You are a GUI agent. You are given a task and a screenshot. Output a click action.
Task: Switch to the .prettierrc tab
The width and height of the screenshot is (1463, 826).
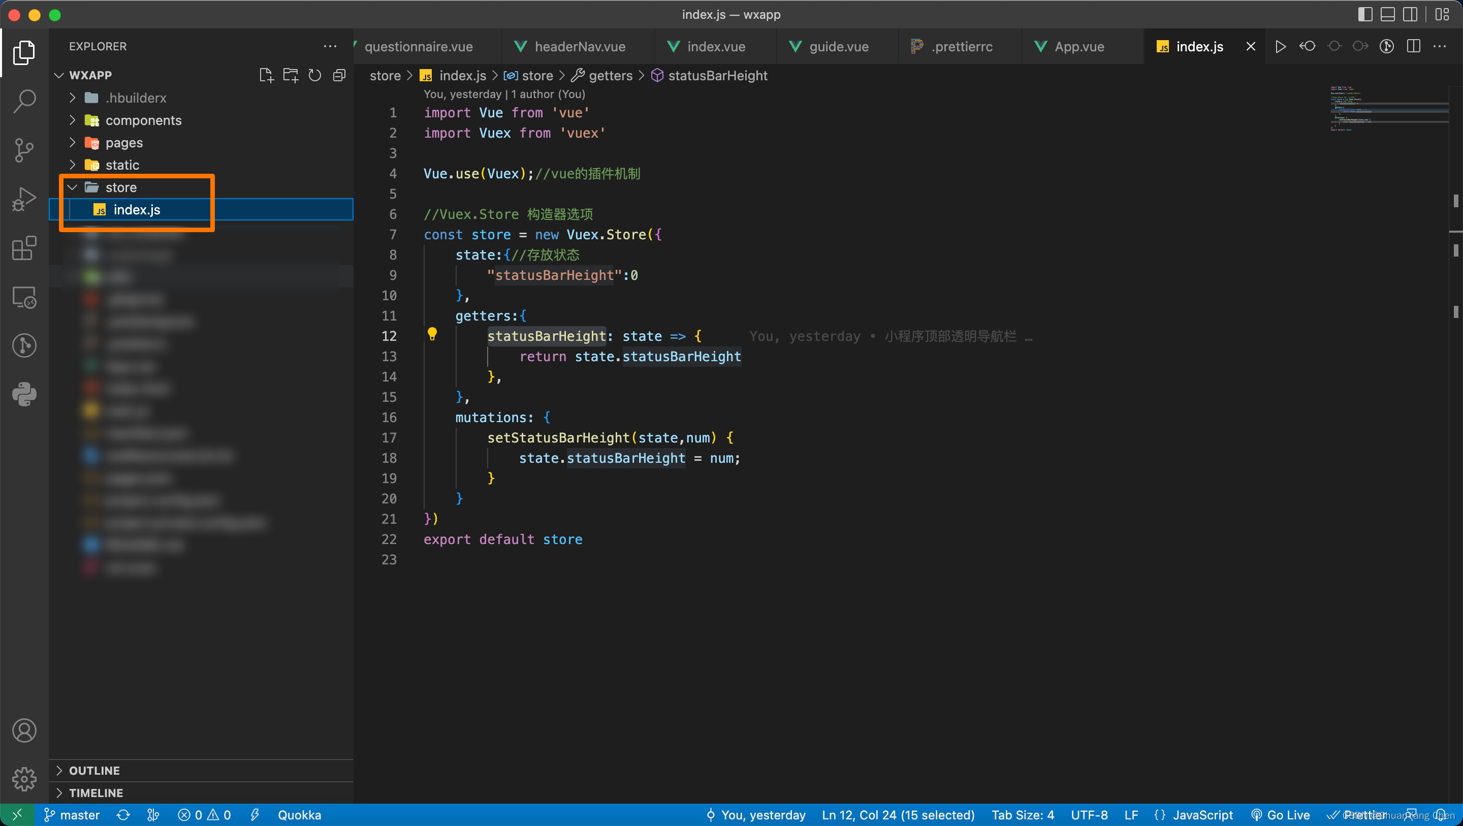[x=961, y=46]
